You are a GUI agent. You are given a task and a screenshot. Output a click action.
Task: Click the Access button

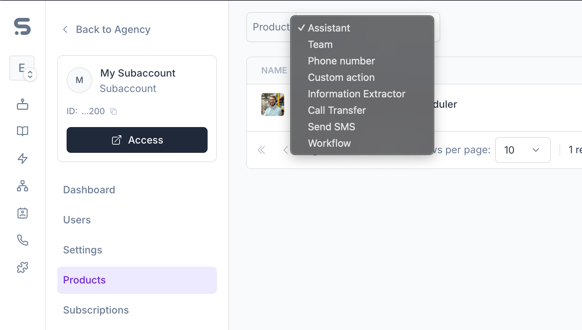137,140
